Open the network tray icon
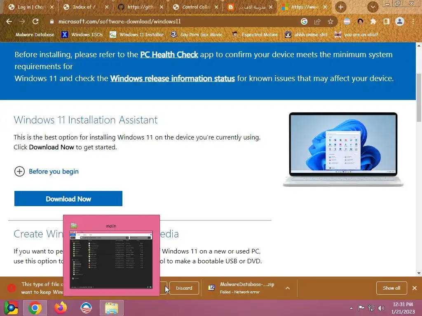 point(371,308)
